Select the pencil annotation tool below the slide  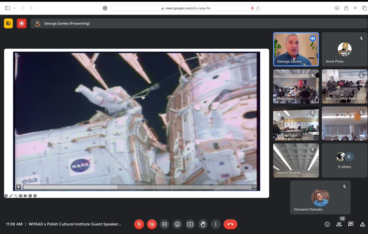click(11, 195)
